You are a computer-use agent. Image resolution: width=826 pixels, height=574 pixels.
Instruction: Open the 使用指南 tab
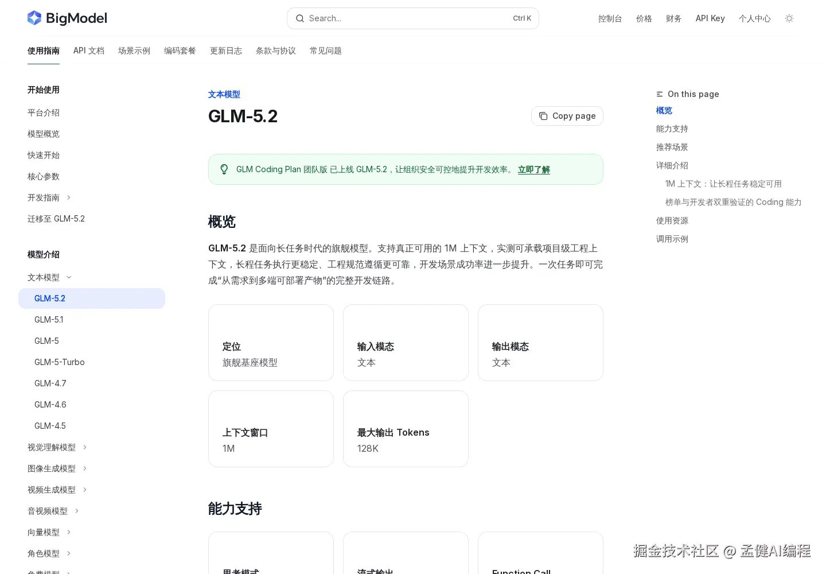[x=44, y=51]
